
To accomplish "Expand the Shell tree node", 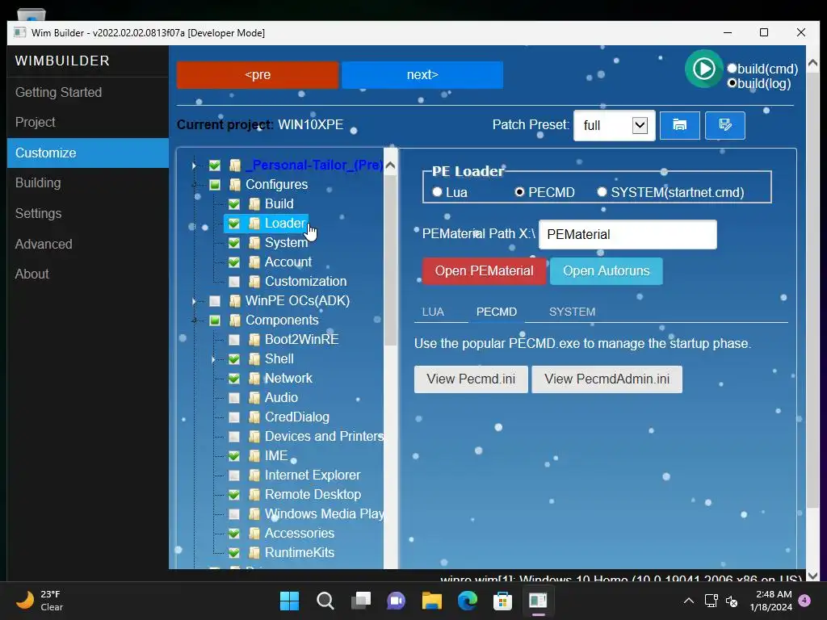I will pos(213,359).
